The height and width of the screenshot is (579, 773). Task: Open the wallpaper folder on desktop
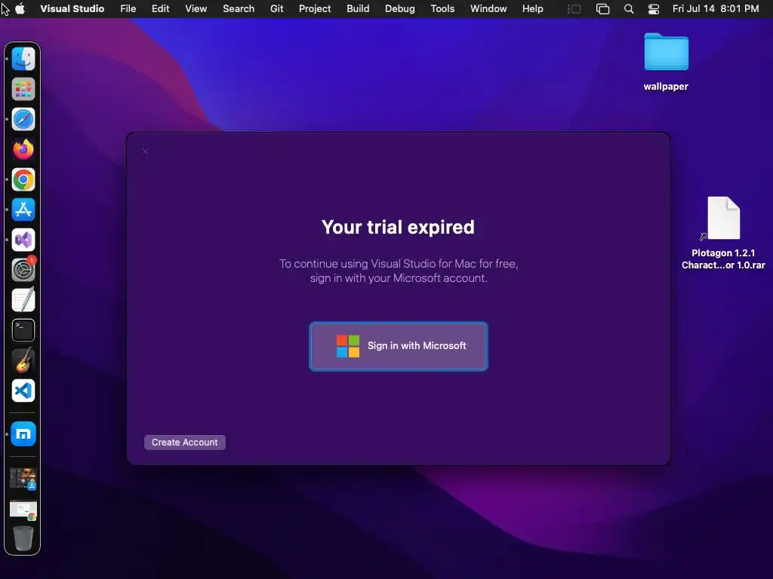[666, 62]
